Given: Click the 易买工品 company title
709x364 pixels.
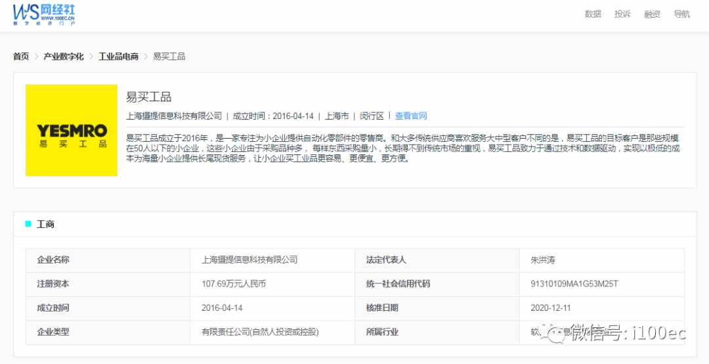Looking at the screenshot, I should click(x=149, y=97).
